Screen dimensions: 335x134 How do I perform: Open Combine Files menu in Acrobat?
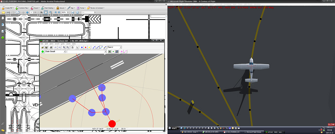pyautogui.click(x=22, y=8)
